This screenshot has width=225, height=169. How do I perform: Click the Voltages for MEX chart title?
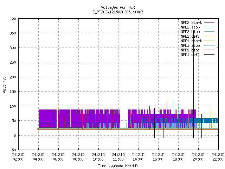click(x=118, y=7)
